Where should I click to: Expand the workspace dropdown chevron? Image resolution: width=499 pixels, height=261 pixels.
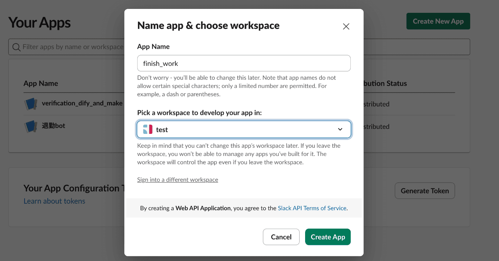(340, 129)
